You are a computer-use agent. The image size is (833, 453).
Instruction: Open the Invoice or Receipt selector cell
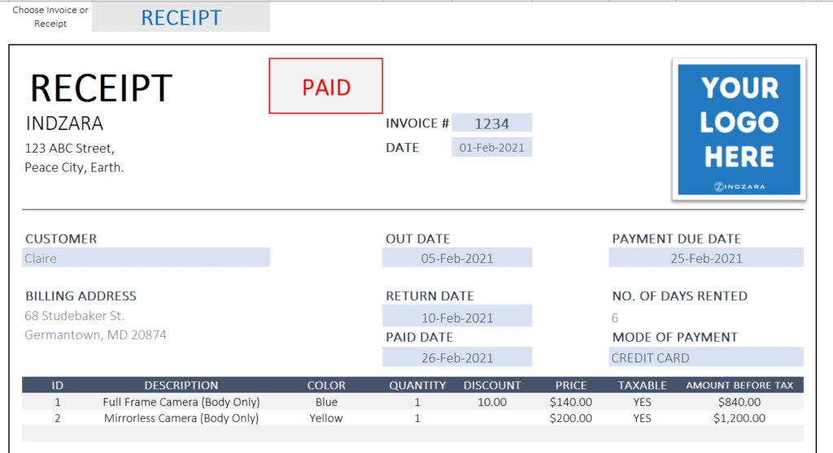coord(181,17)
